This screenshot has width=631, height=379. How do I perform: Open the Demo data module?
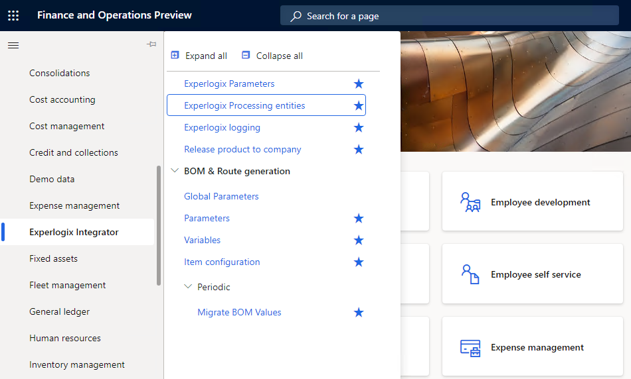tap(52, 179)
